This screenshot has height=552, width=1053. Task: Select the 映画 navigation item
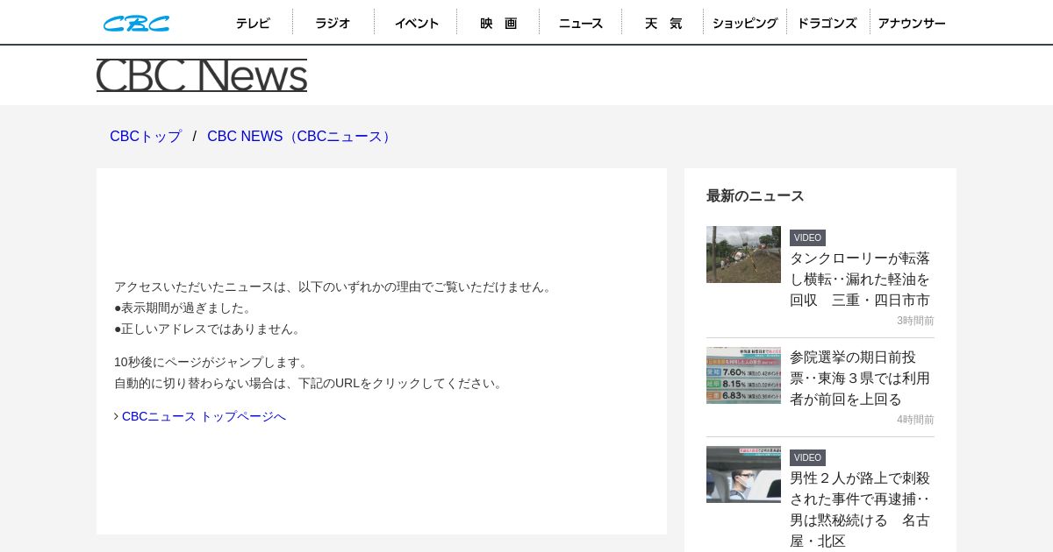pyautogui.click(x=498, y=24)
